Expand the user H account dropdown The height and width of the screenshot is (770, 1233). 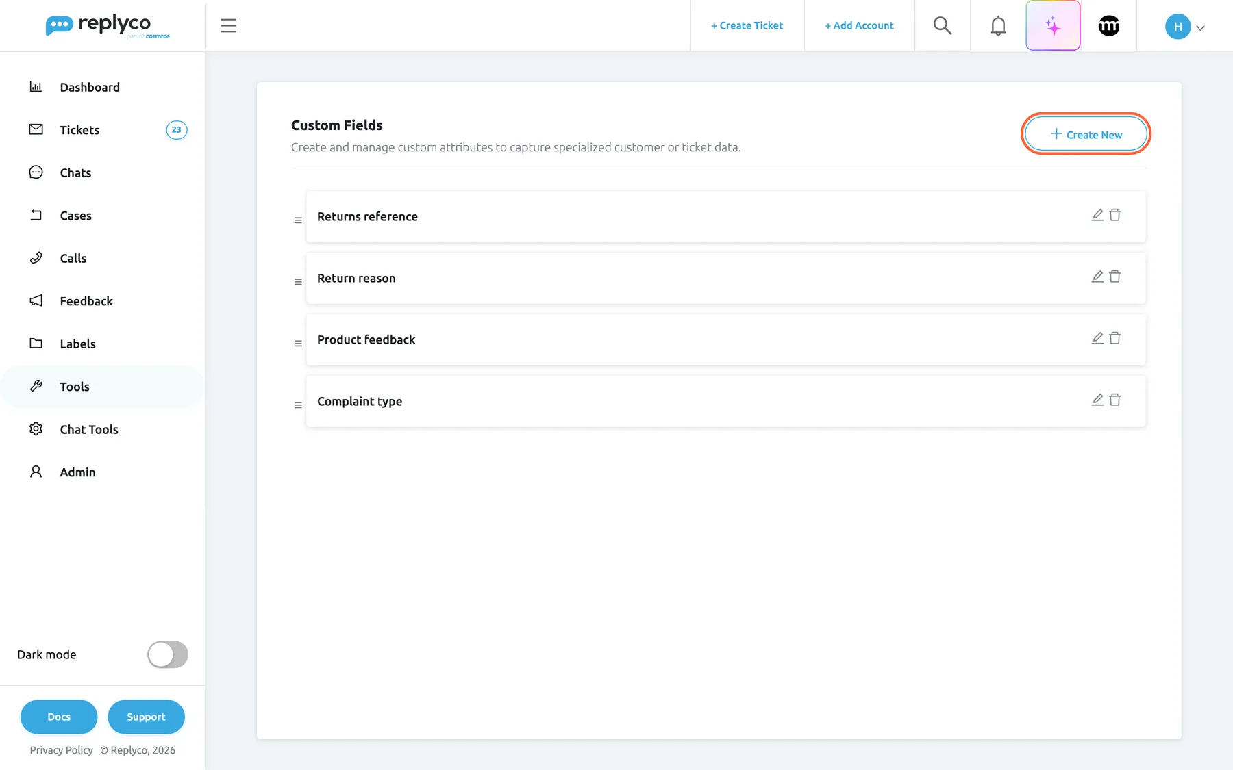pos(1185,27)
